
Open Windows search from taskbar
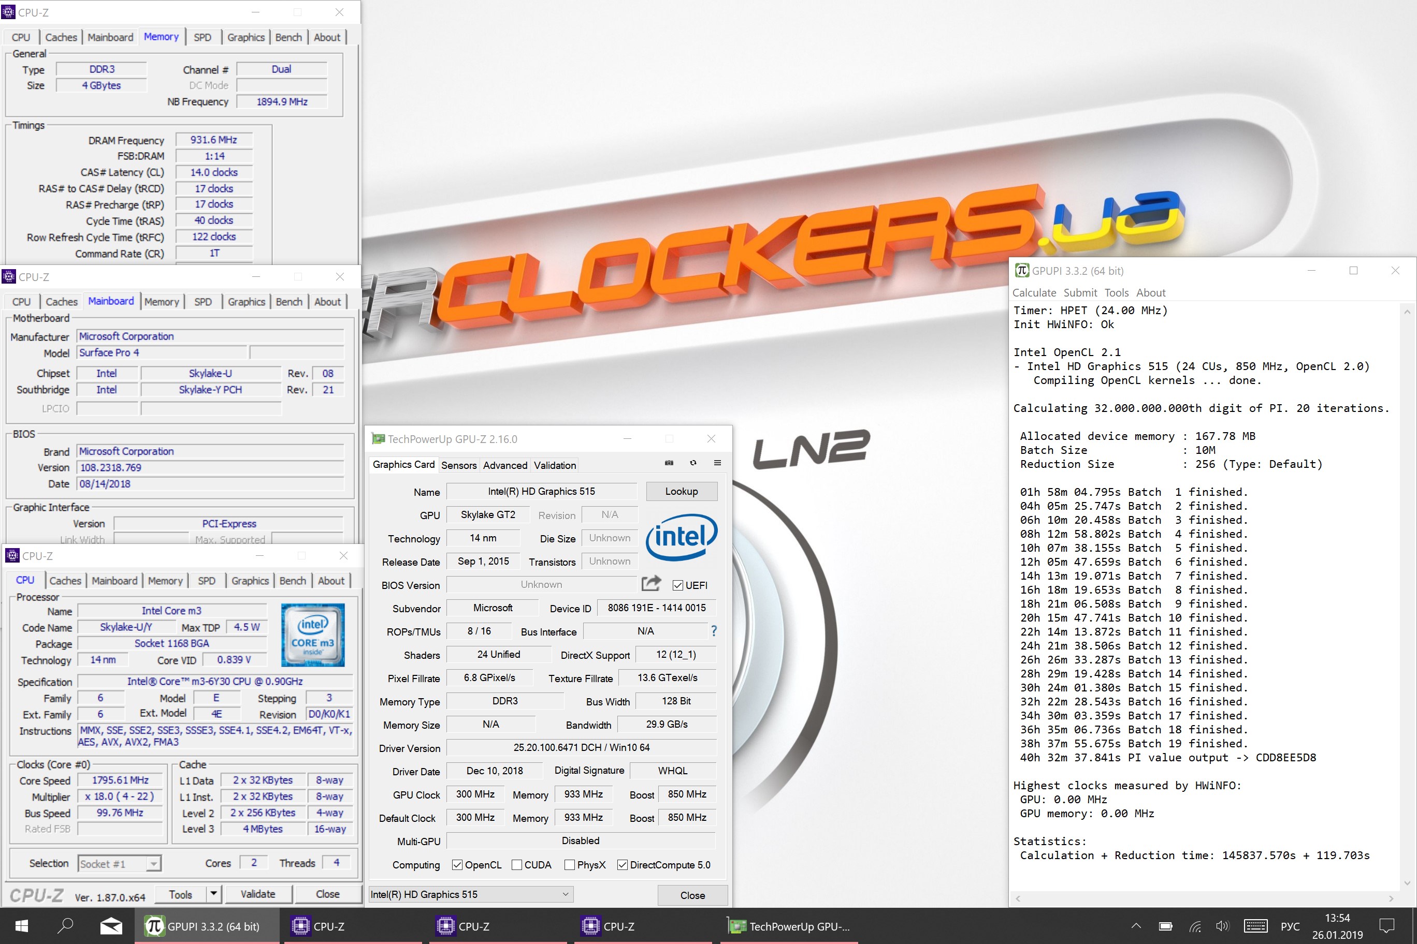pos(65,926)
